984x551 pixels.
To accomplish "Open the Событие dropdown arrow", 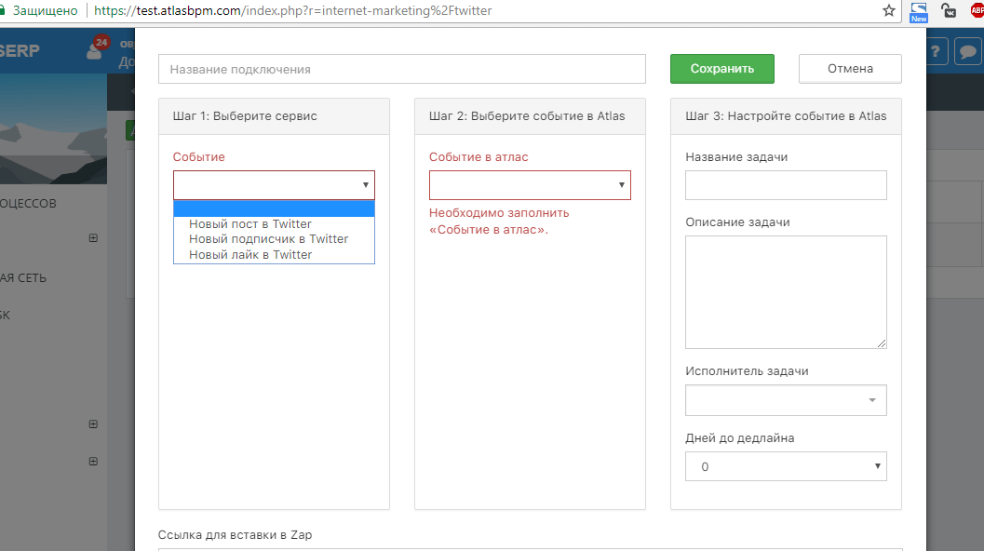I will (x=365, y=185).
